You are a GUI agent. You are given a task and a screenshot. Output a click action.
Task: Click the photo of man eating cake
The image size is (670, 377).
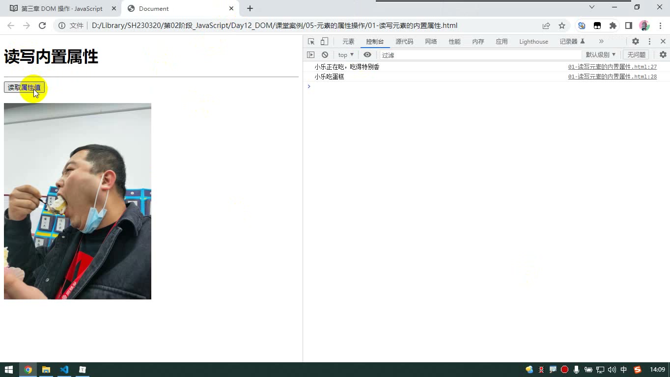coord(78,201)
